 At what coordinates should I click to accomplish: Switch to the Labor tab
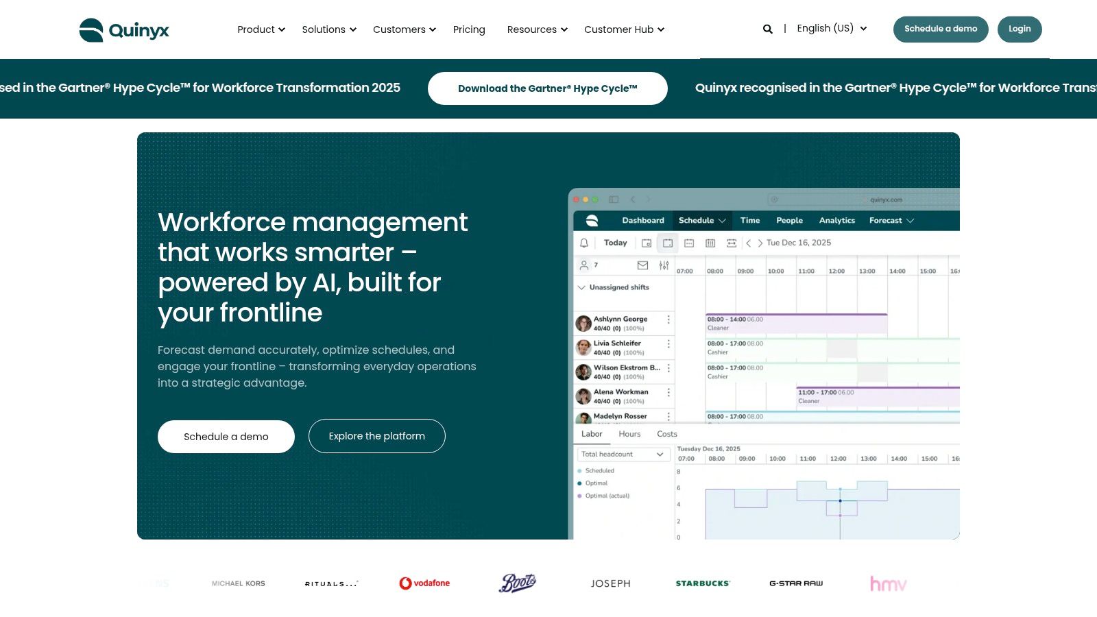[592, 434]
